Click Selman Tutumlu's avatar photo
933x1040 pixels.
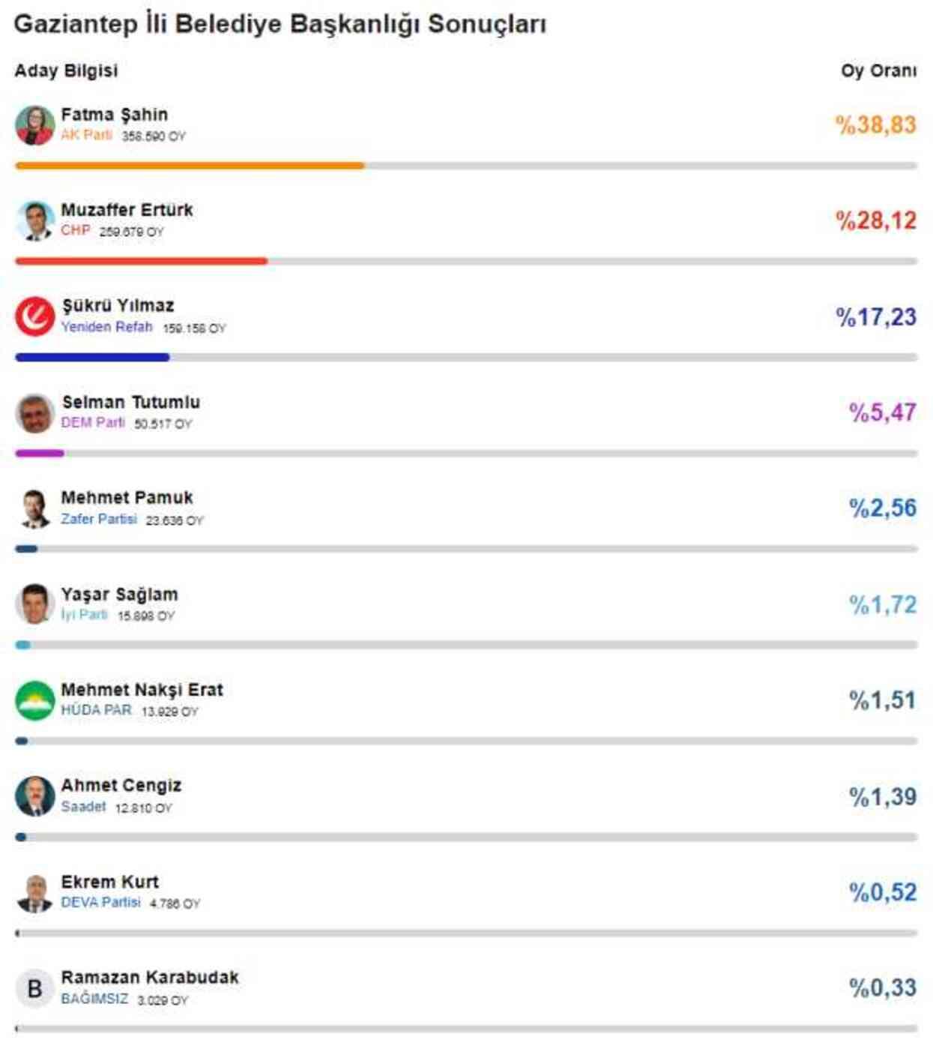[34, 412]
